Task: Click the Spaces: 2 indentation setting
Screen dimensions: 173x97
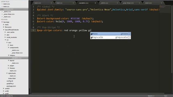Action: click(x=151, y=96)
